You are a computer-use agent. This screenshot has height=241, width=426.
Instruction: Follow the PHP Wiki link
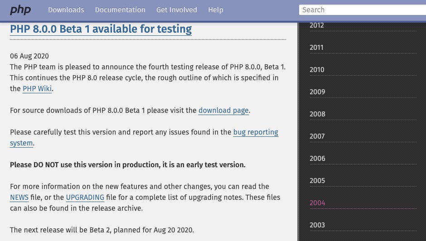(x=37, y=89)
